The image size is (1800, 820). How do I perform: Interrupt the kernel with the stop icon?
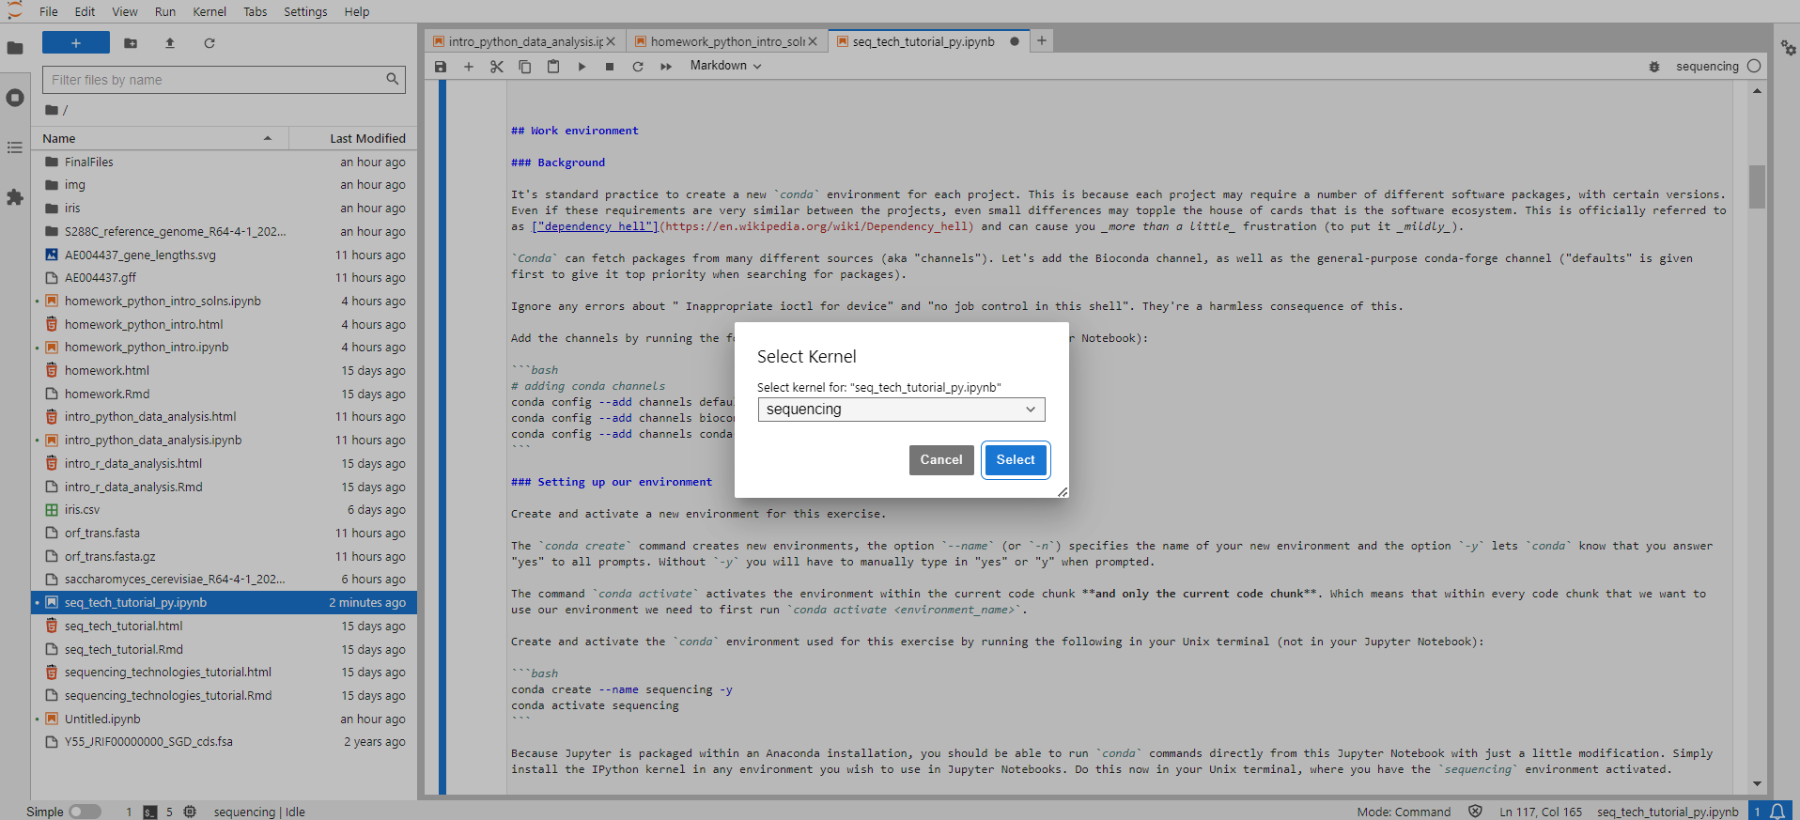[x=610, y=67]
